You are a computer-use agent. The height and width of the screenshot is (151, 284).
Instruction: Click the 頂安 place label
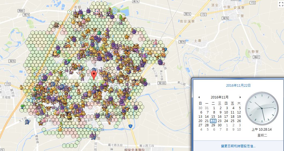click(215, 5)
